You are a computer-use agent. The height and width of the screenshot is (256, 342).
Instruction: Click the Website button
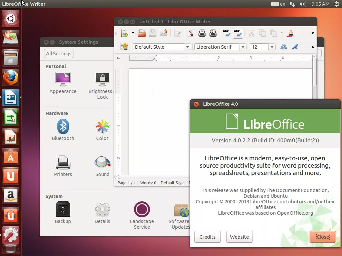coord(239,237)
